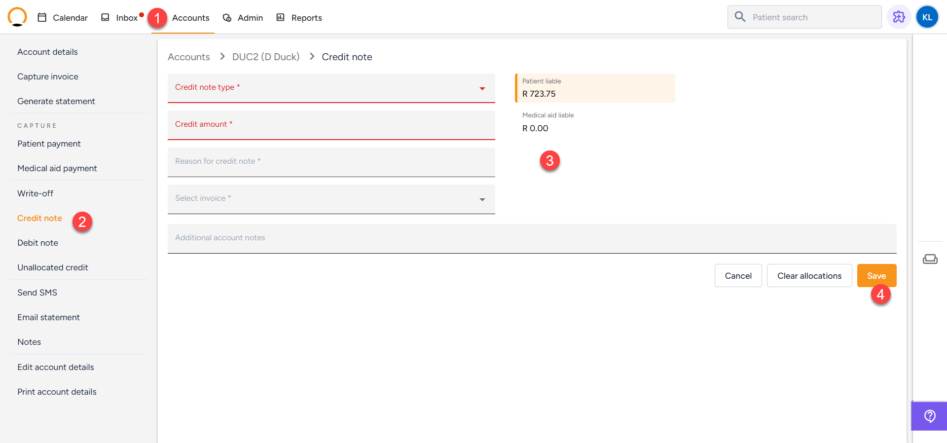The height and width of the screenshot is (443, 947).
Task: Open the Accounts tab
Action: click(x=190, y=18)
